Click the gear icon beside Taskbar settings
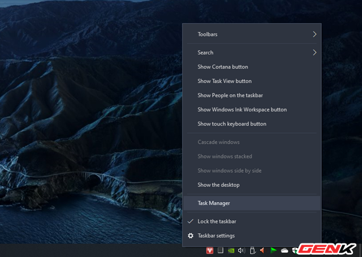Viewport: 362px width, 257px height. [x=191, y=235]
